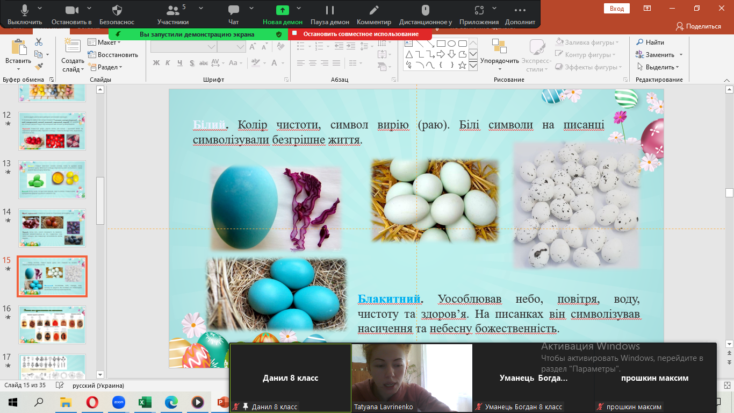Select slide 16 thumbnail
Image resolution: width=734 pixels, height=413 pixels.
pos(52,325)
